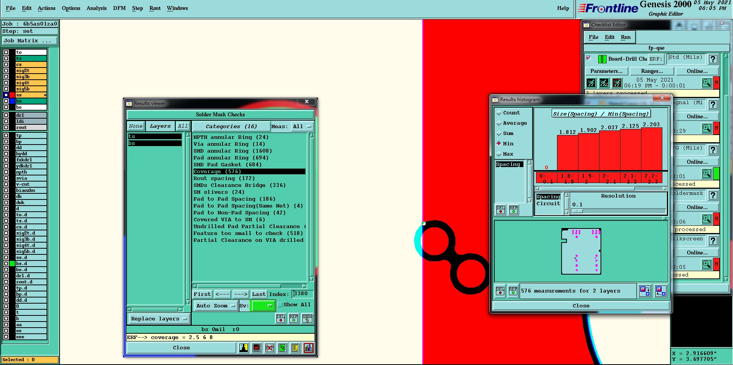Open the Replace layers dropdown
733x365 pixels.
tap(158, 319)
